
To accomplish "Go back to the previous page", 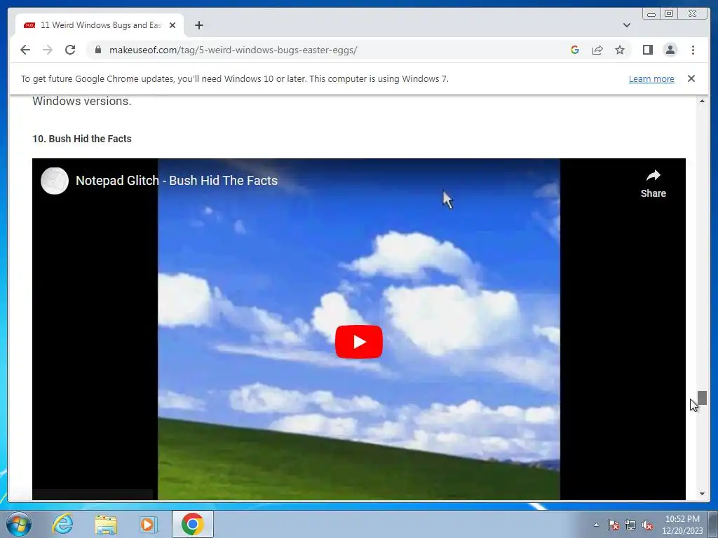I will tap(25, 50).
